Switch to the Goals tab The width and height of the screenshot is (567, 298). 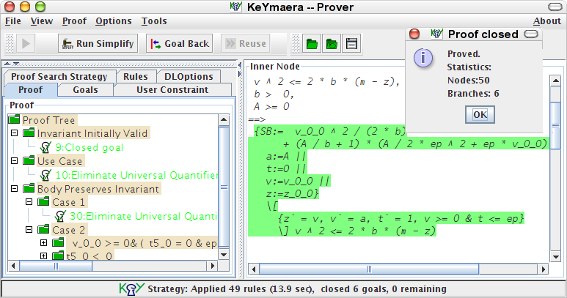pyautogui.click(x=85, y=90)
